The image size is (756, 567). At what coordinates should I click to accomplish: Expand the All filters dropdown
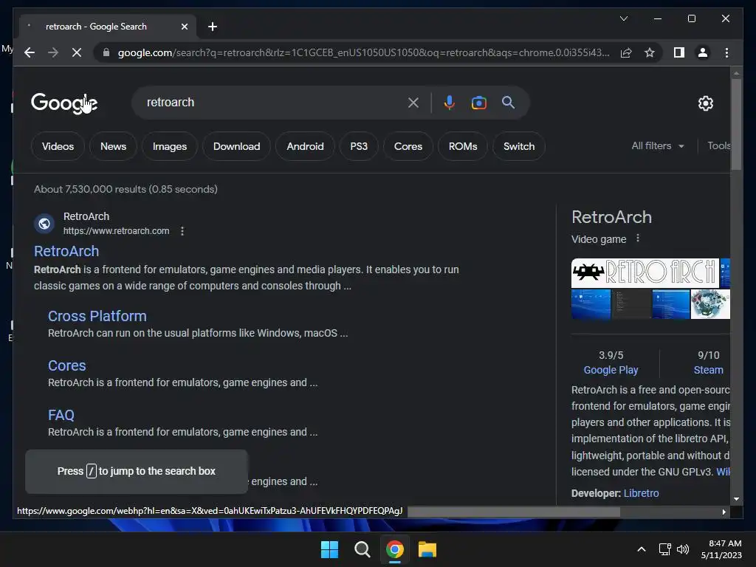point(658,145)
